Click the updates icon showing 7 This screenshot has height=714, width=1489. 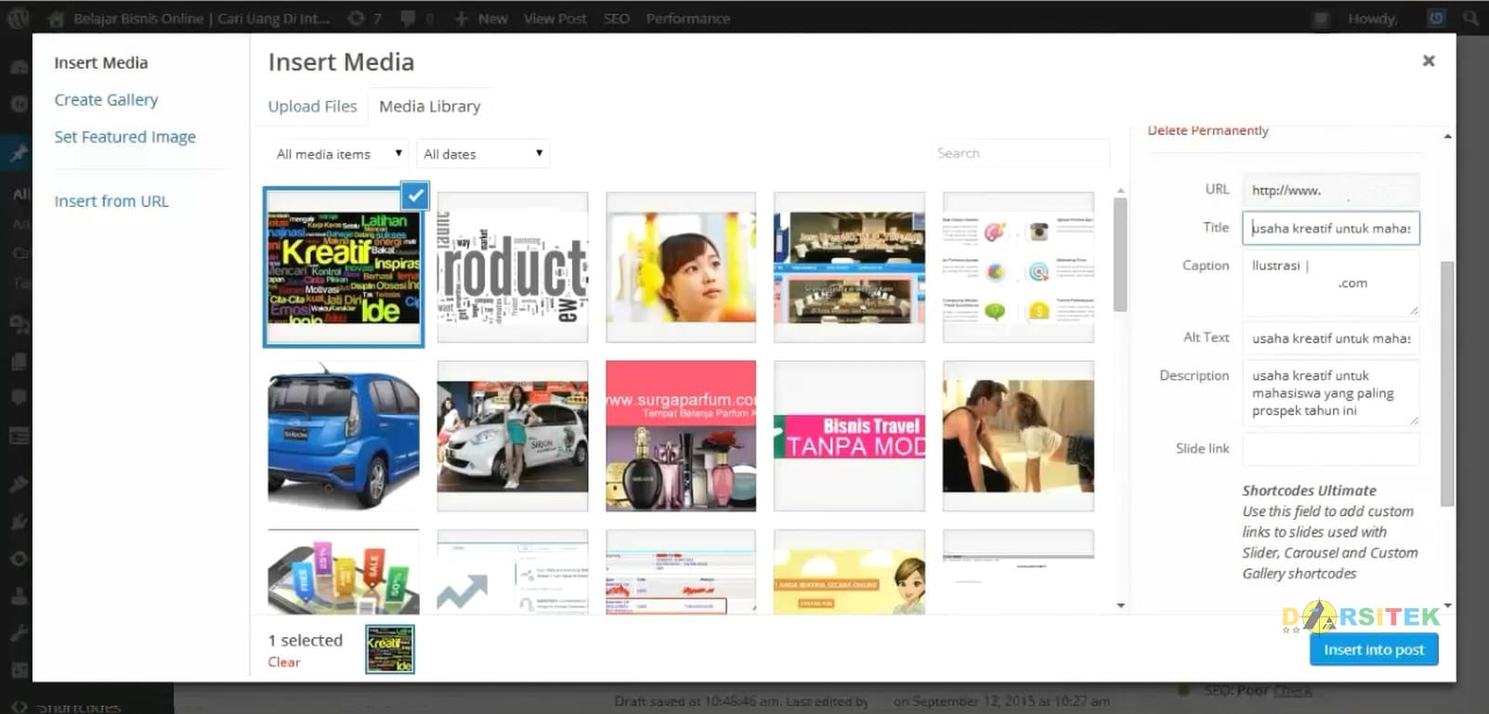pyautogui.click(x=364, y=19)
